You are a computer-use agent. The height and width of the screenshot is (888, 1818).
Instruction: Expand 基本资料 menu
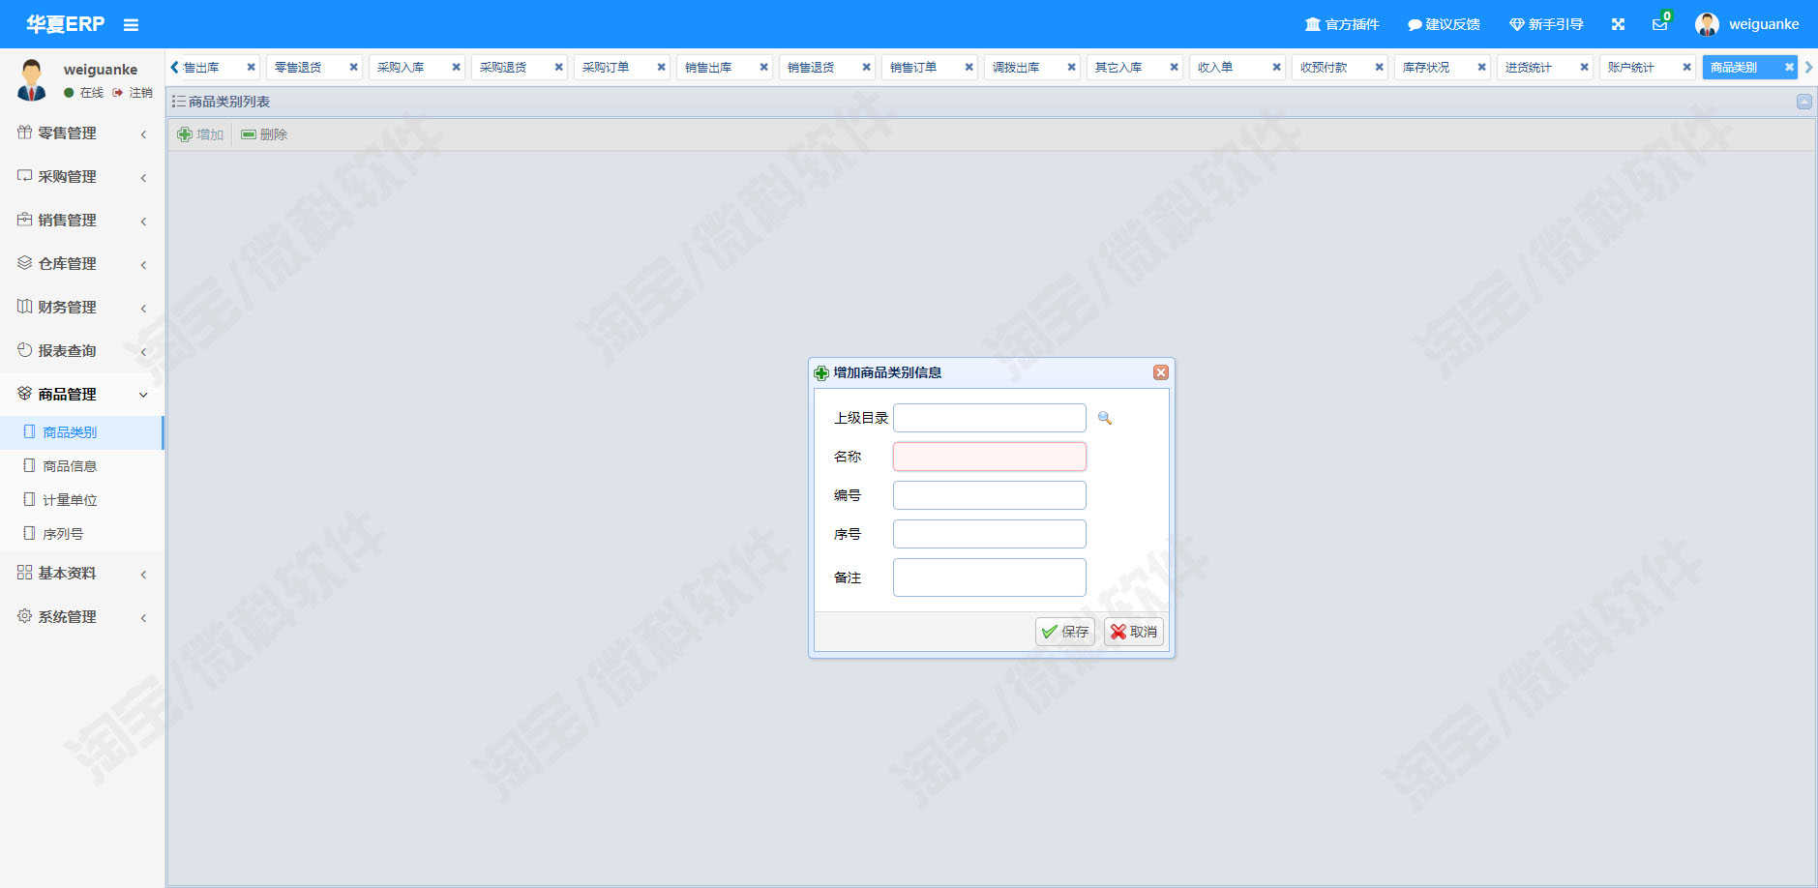point(82,574)
